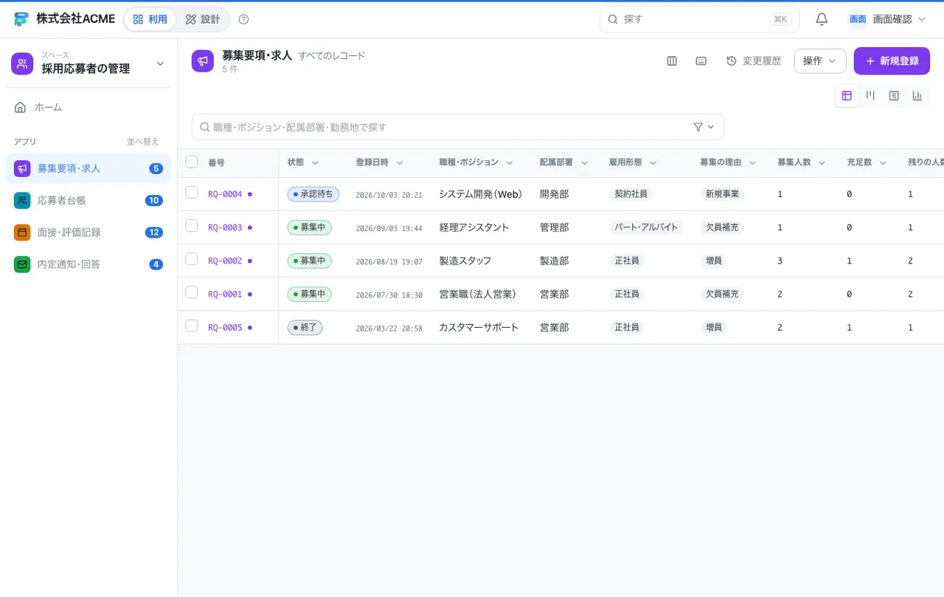This screenshot has width=944, height=597.
Task: Click the 職種・ポジション search input
Action: 458,127
